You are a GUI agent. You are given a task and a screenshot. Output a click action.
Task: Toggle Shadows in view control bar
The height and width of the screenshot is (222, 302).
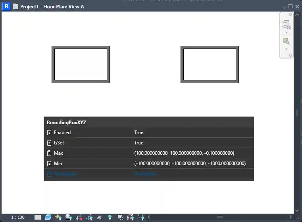click(69, 217)
